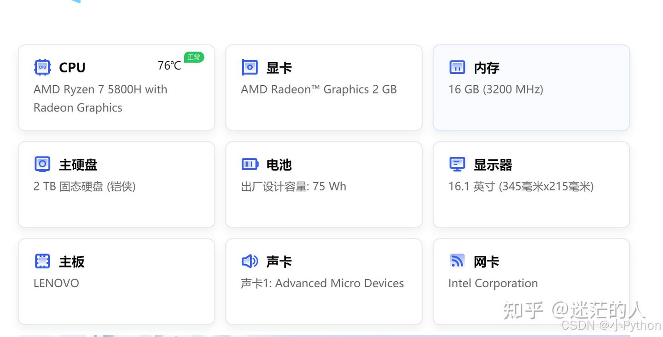The image size is (663, 337).
Task: Click the 显示器 monitor icon
Action: [457, 164]
